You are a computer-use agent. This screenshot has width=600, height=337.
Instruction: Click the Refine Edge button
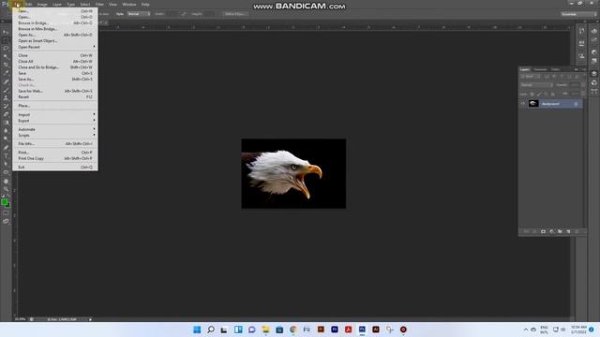pos(235,14)
